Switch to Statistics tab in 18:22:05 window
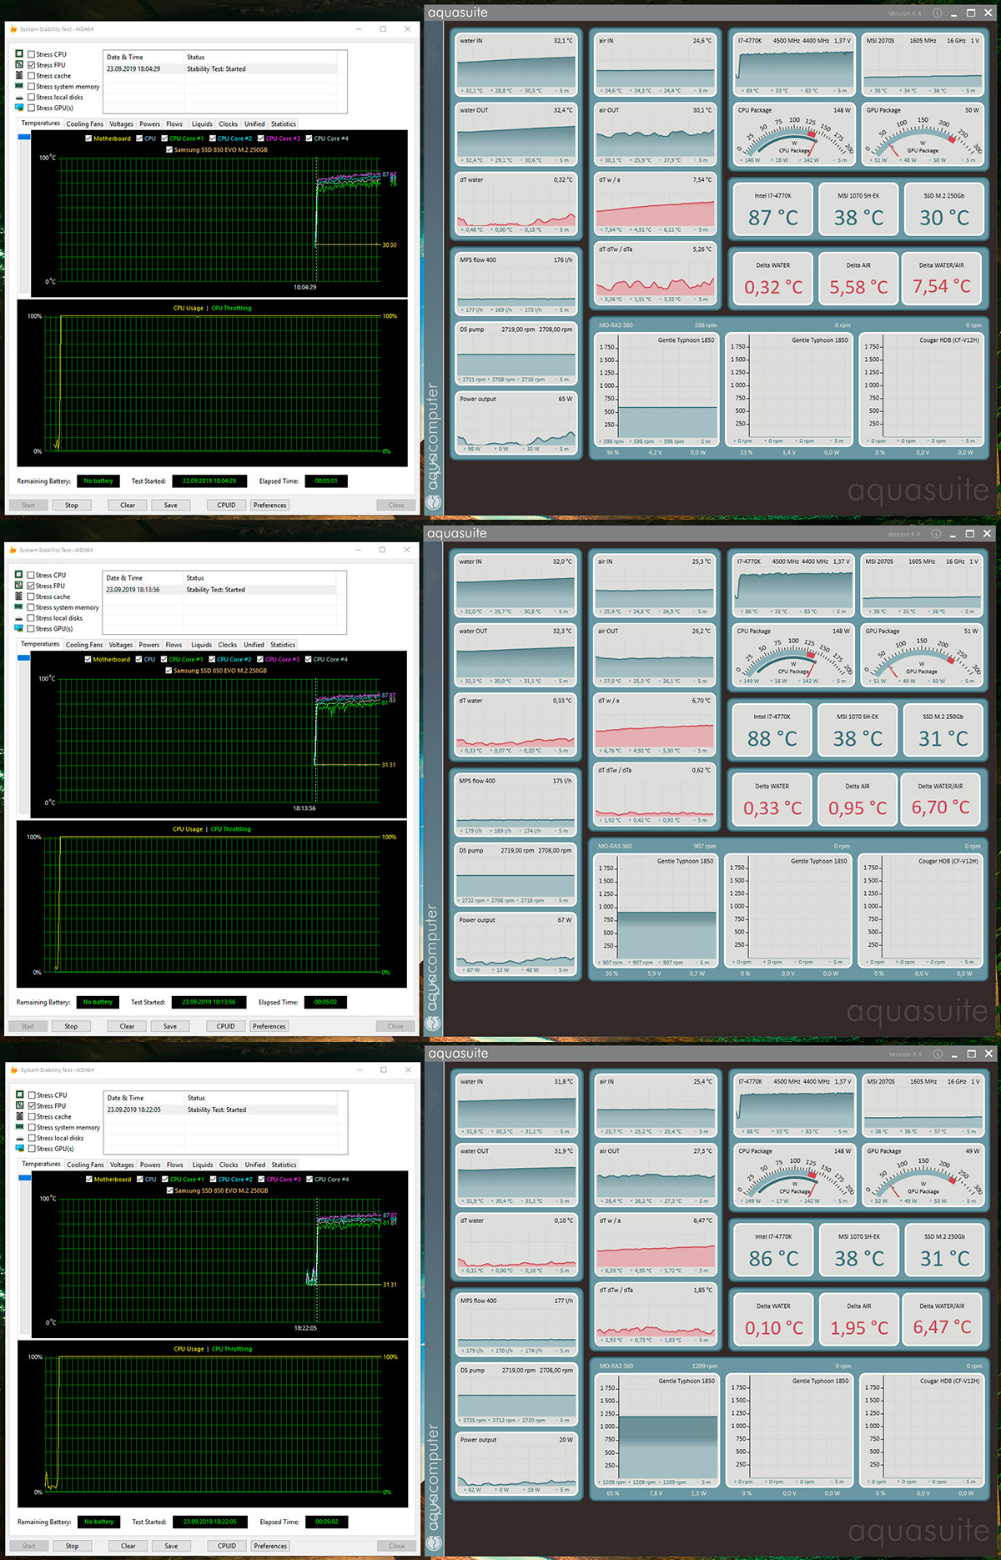The height and width of the screenshot is (1560, 1001). tap(284, 1165)
